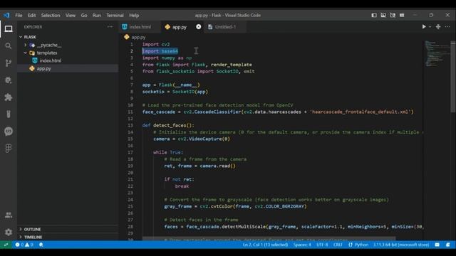Change line endings via CRLF status item
Viewport: 456px width, 256px height.
[x=338, y=245]
